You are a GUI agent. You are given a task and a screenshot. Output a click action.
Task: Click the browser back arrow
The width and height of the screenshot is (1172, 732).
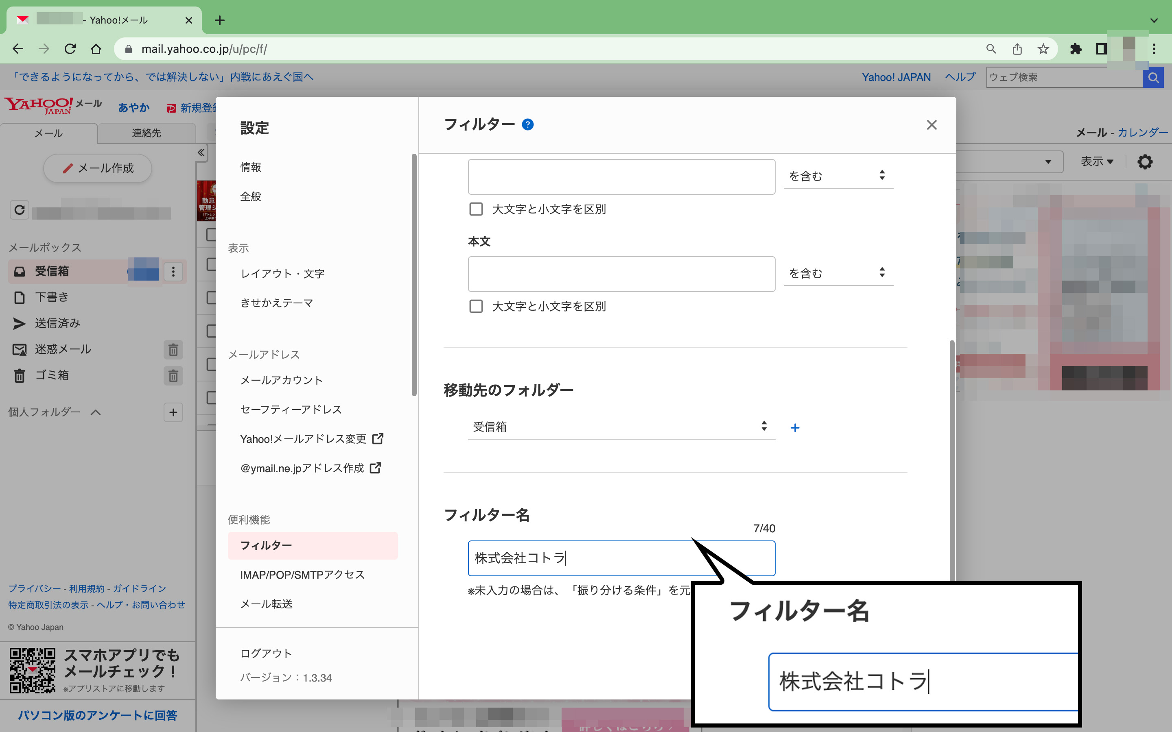[18, 49]
